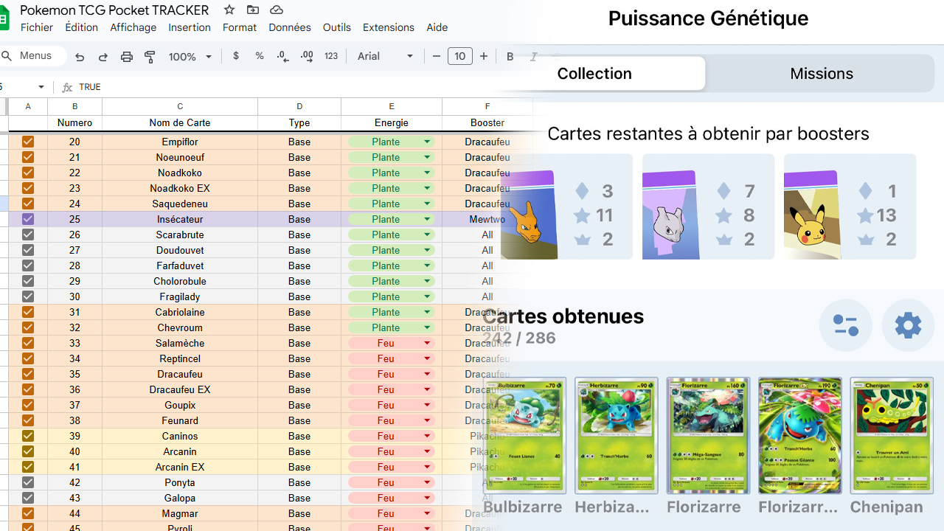Click the Move to folder icon

(x=253, y=10)
